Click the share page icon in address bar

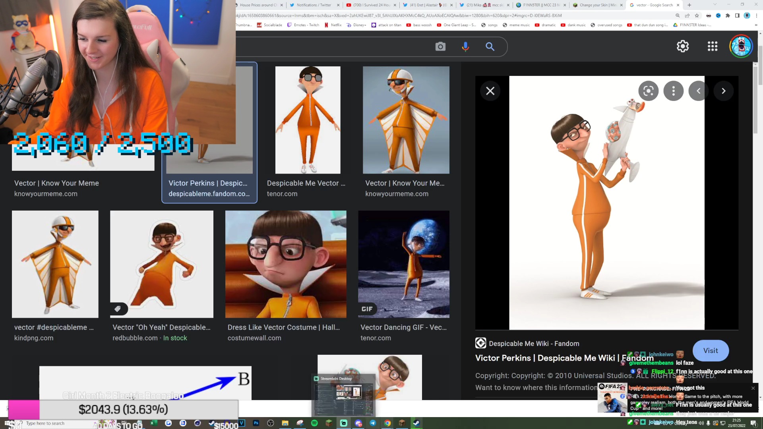click(687, 15)
